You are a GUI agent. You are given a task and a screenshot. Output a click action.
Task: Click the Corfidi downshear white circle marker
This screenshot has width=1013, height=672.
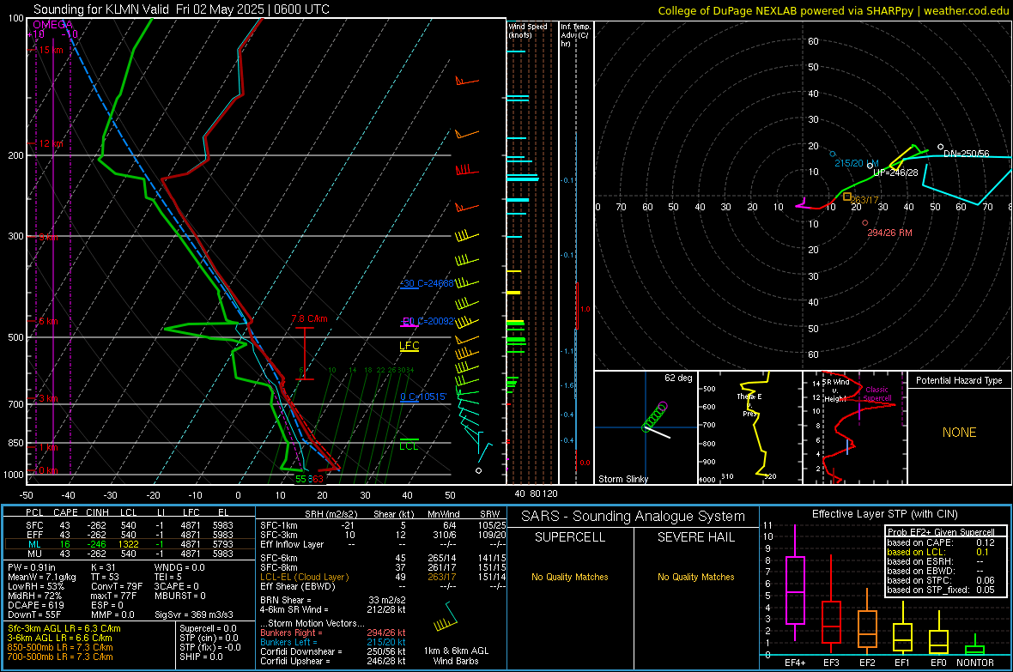point(941,148)
